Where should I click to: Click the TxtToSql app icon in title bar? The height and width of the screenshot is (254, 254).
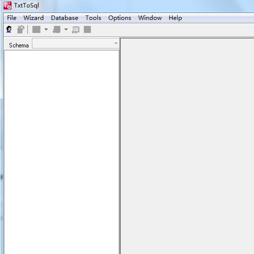click(7, 5)
